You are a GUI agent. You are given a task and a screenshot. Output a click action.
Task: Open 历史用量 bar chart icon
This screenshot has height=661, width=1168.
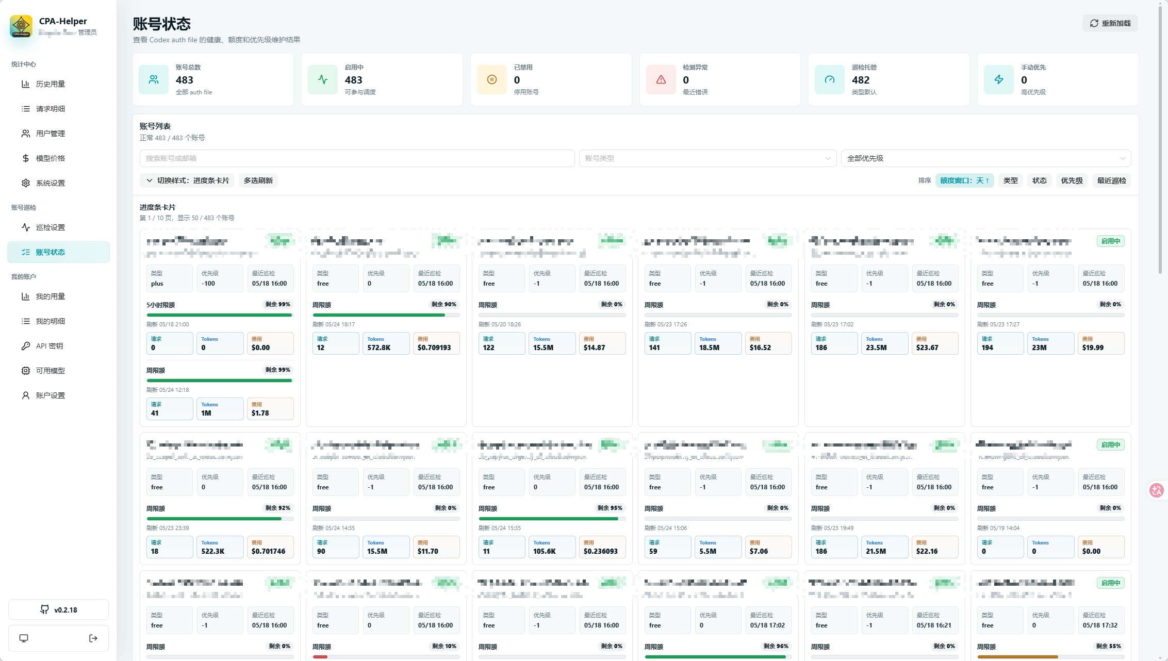25,84
